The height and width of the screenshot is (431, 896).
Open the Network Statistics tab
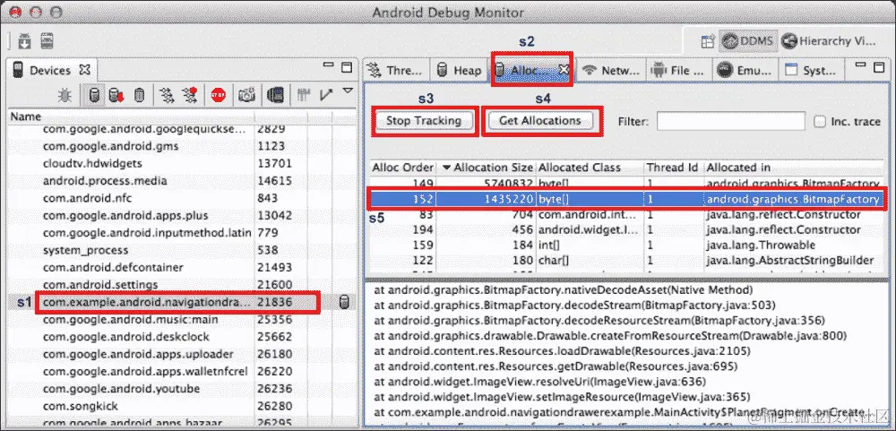[x=611, y=70]
